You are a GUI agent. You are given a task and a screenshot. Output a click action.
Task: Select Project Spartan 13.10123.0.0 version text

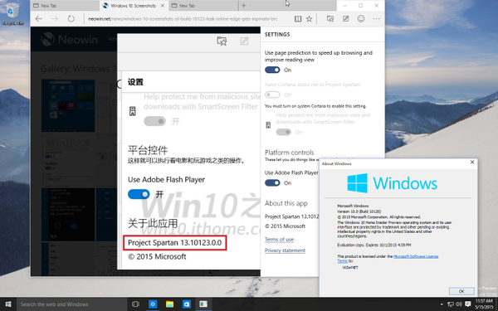tap(174, 243)
